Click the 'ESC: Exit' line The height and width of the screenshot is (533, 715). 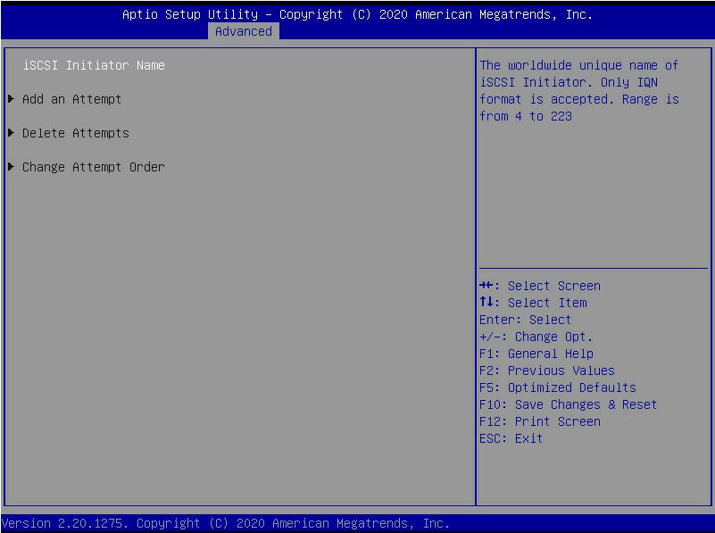pyautogui.click(x=511, y=438)
